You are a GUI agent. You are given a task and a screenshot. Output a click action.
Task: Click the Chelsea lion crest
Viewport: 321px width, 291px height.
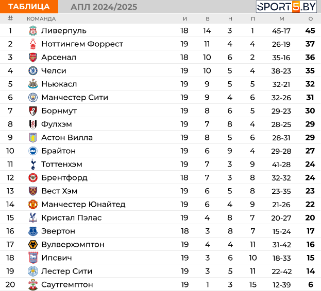(33, 70)
